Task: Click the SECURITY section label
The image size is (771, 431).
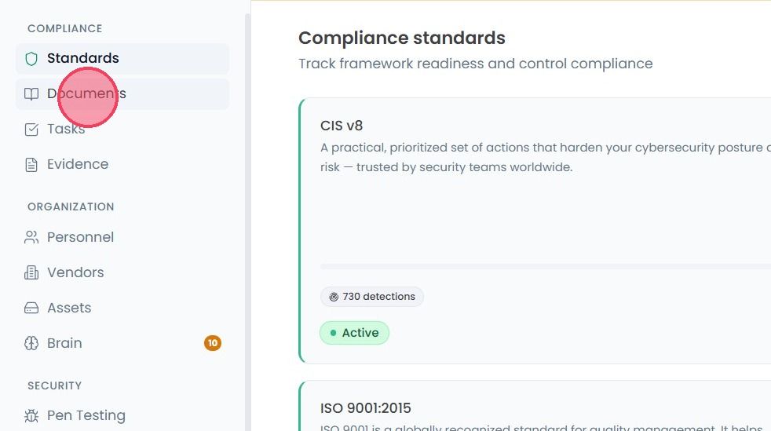Action: [55, 385]
